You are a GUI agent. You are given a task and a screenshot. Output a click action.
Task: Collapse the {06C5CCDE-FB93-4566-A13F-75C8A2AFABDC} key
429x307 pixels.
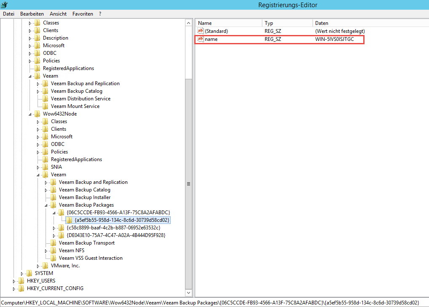tap(54, 213)
